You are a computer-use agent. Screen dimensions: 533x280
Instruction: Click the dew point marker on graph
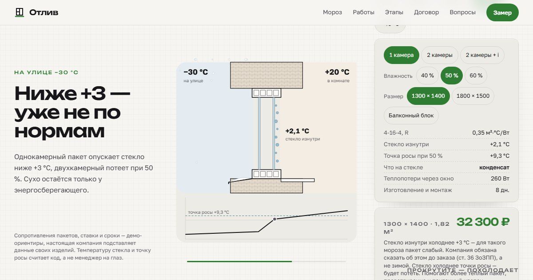coord(274,219)
